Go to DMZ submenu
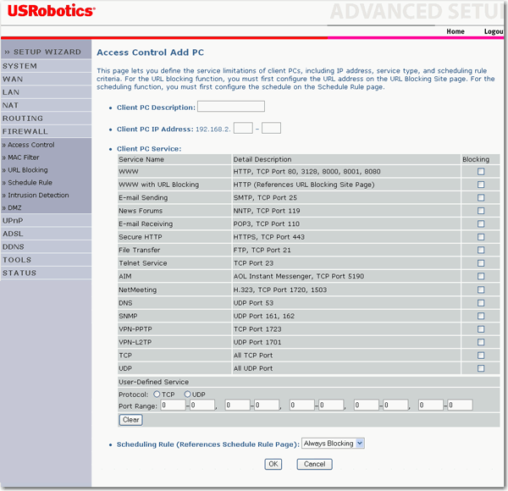 click(x=12, y=208)
